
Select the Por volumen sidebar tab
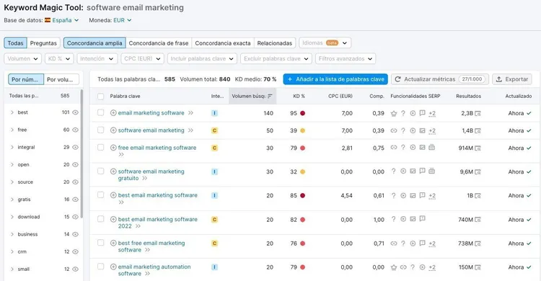[61, 79]
